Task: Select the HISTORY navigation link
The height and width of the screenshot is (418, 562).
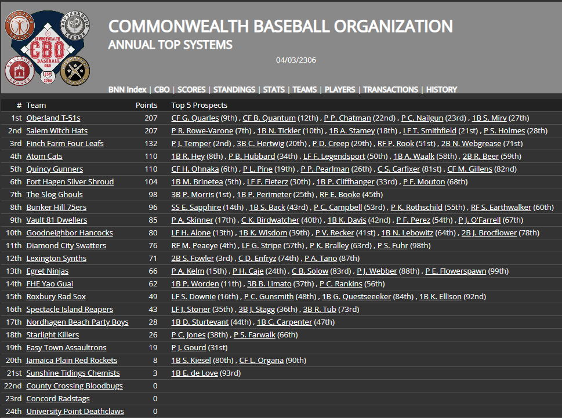Action: 441,90
